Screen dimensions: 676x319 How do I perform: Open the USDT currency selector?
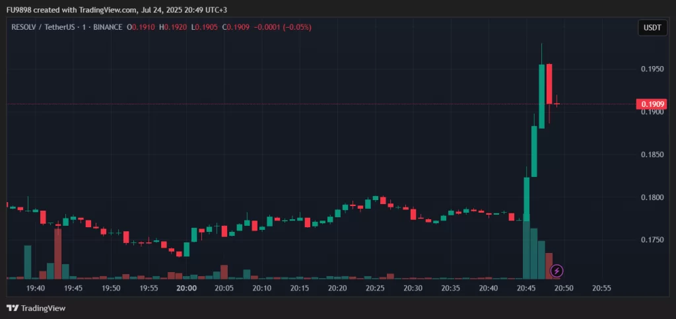(x=652, y=28)
